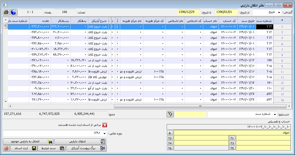Click the red X unregistered documents icon
This screenshot has height=155, width=295.
click(x=105, y=125)
